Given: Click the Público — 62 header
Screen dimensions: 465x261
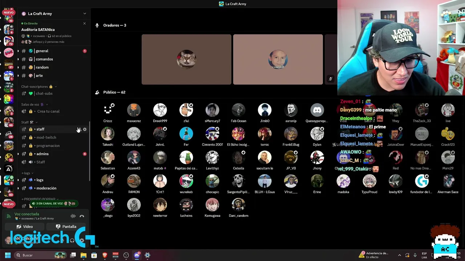Looking at the screenshot, I should (114, 92).
